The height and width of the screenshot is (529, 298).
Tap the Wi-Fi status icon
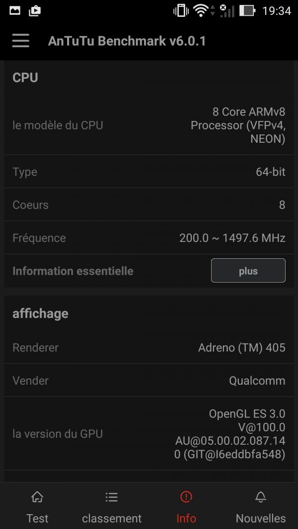pos(201,11)
